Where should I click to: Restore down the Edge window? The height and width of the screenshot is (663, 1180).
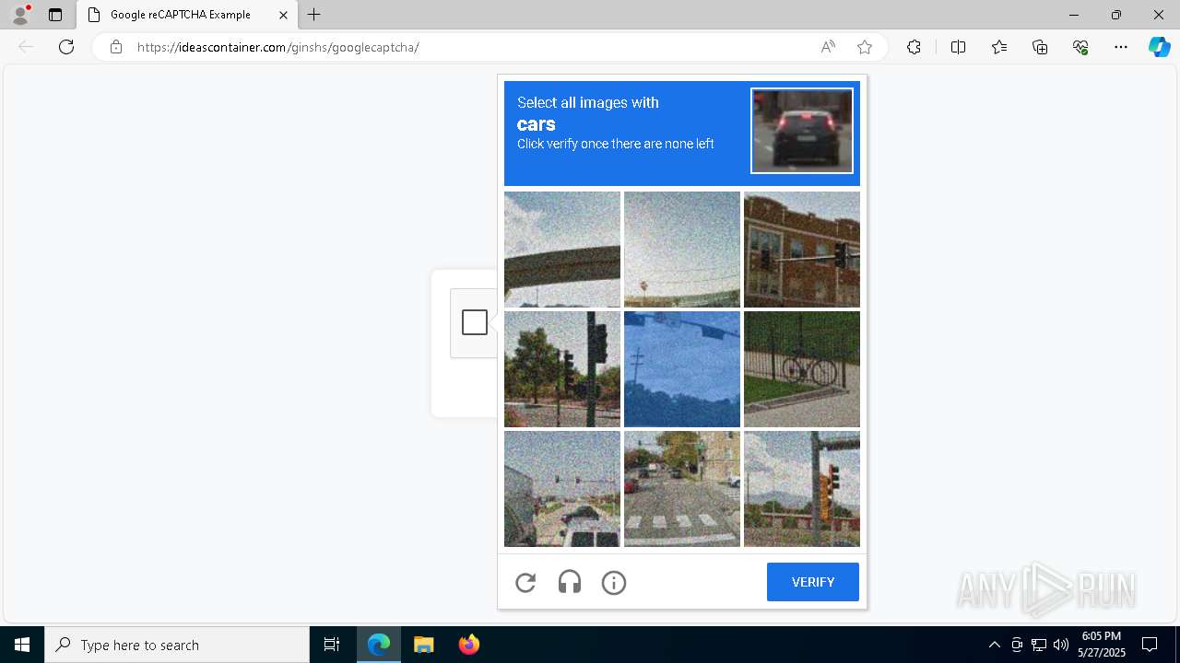pyautogui.click(x=1116, y=15)
